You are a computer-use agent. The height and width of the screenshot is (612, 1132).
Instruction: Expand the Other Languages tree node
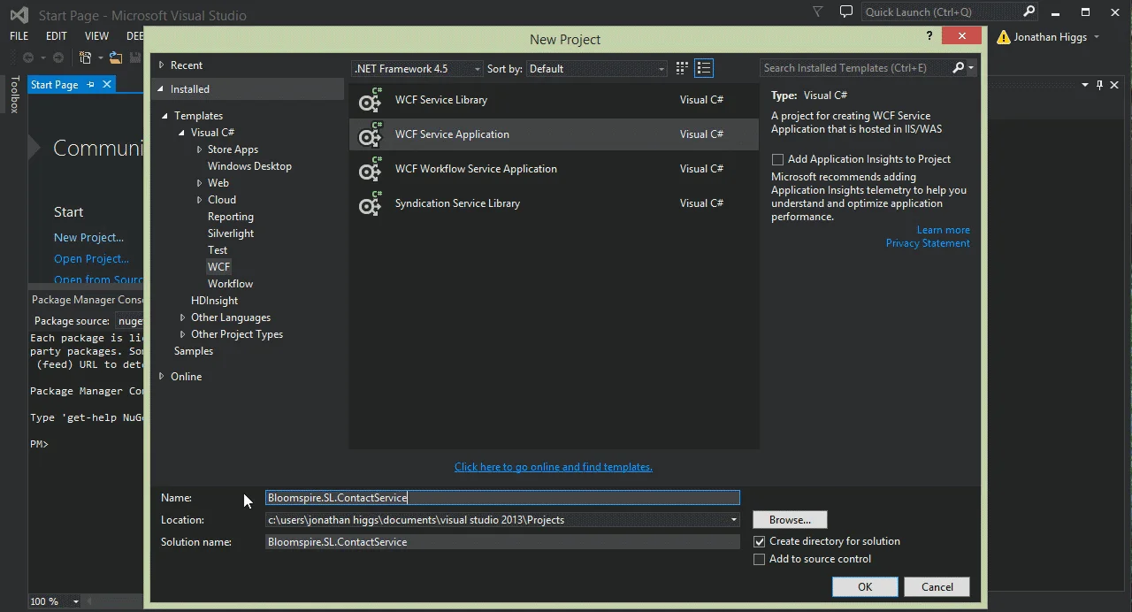(182, 317)
